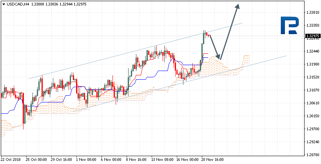
Task: Click the 1.28780 price axis label
Action: point(312,155)
